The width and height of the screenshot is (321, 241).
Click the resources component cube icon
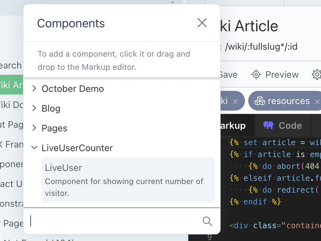pyautogui.click(x=260, y=101)
